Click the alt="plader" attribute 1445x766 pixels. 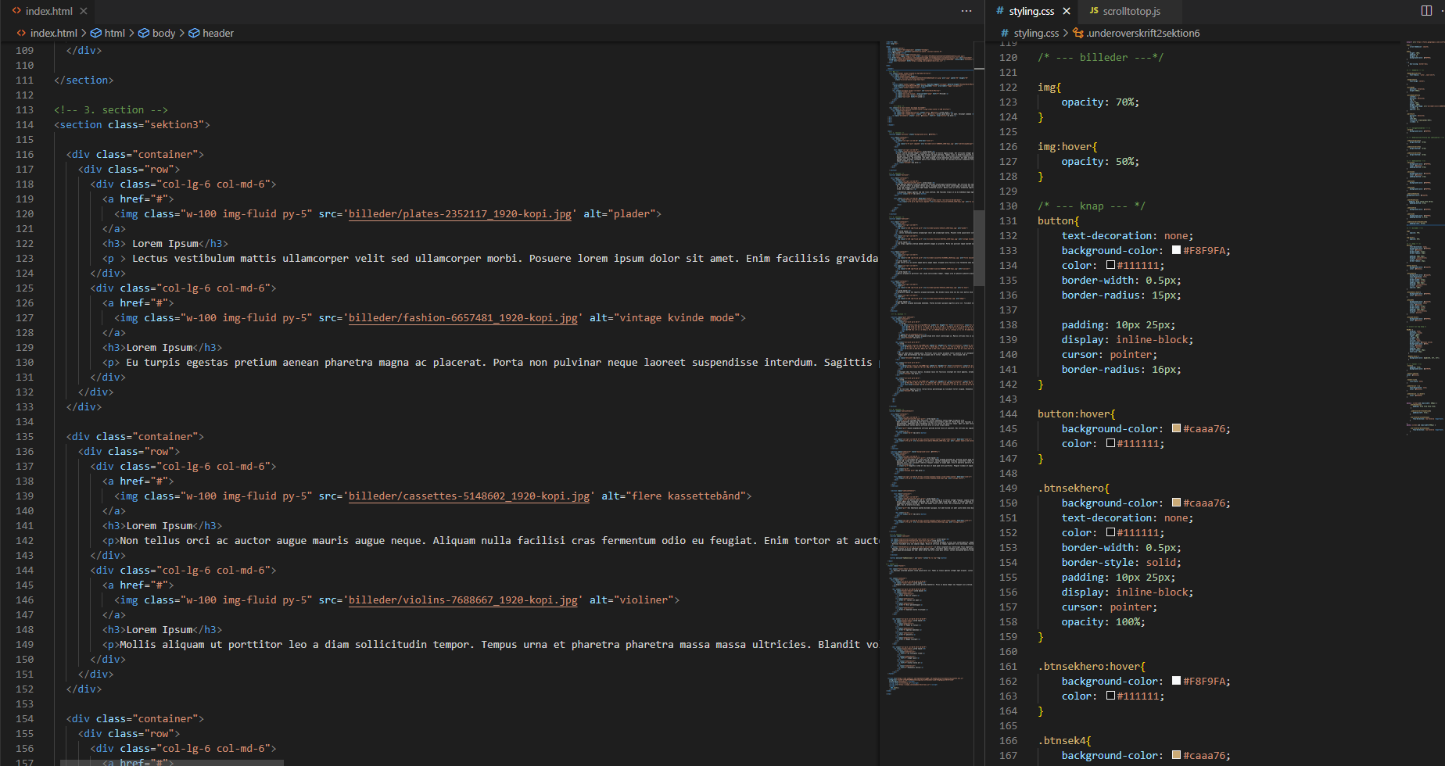click(619, 214)
